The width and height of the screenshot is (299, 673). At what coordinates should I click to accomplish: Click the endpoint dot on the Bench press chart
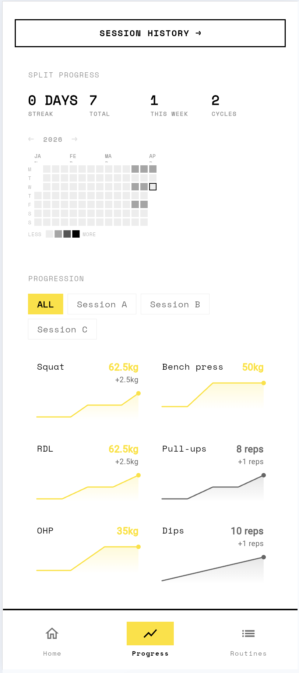click(x=263, y=383)
